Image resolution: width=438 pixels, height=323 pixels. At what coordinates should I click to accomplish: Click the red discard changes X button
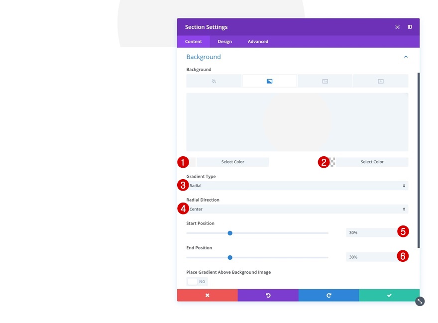[x=207, y=295]
